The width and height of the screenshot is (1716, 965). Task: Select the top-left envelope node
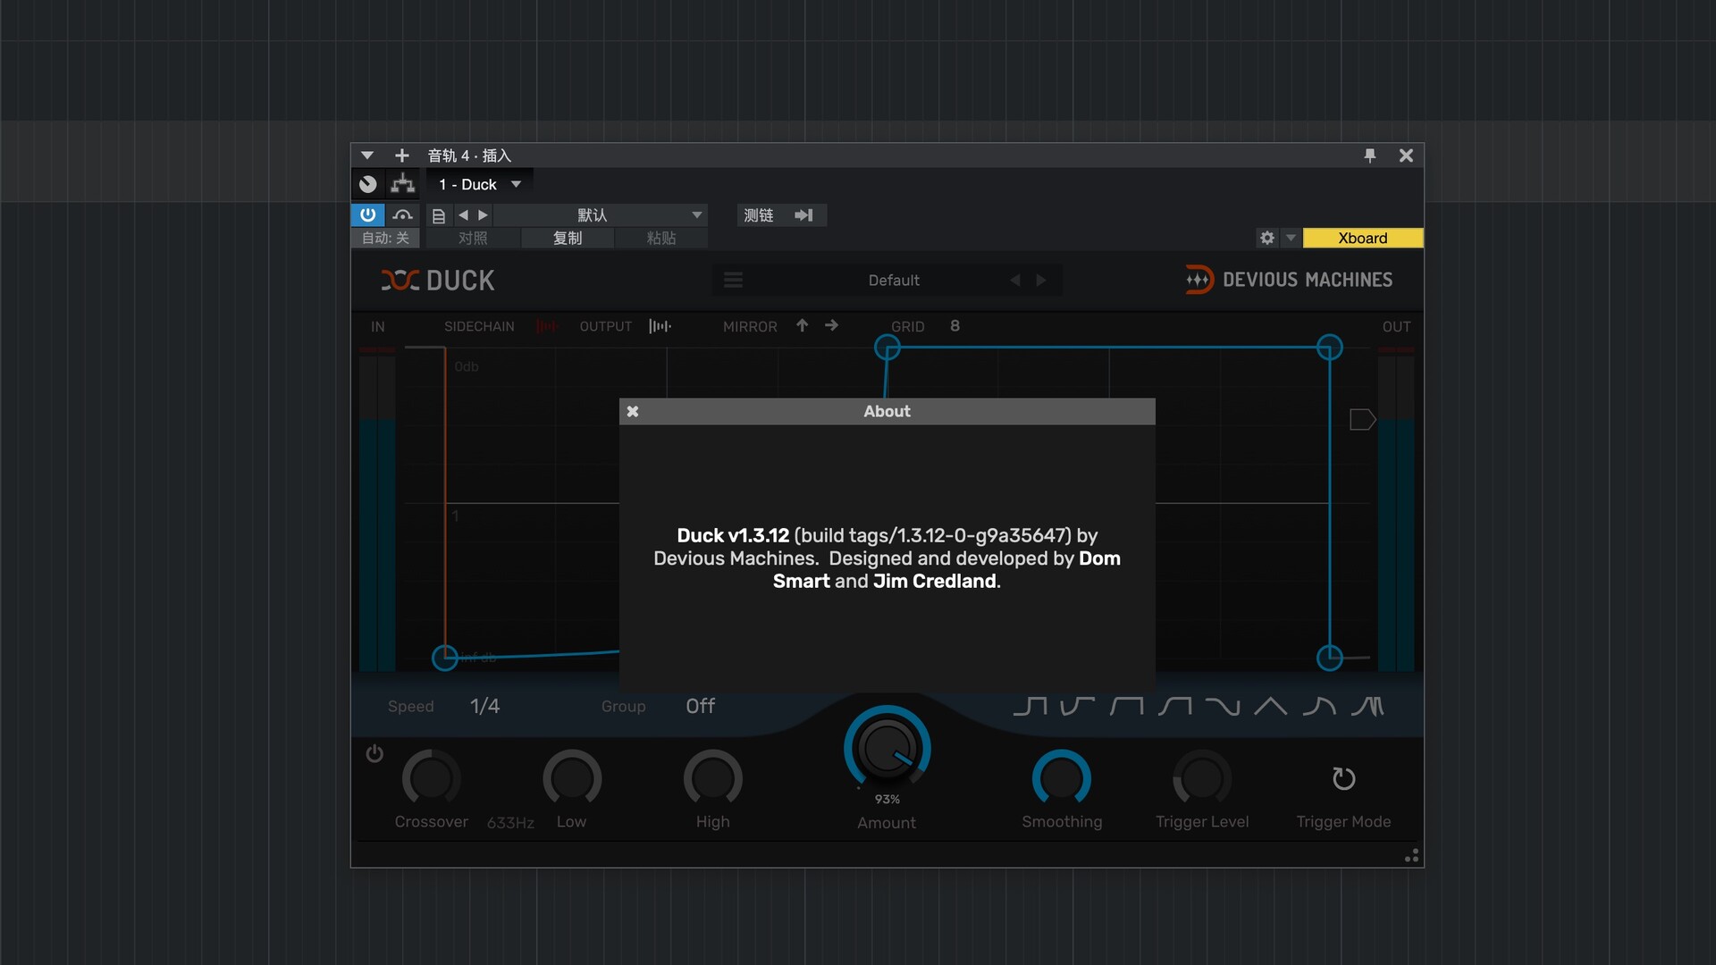click(x=887, y=348)
